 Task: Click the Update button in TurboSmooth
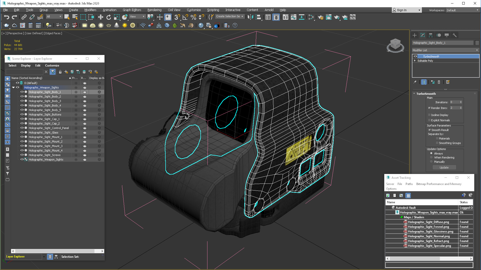click(x=444, y=167)
